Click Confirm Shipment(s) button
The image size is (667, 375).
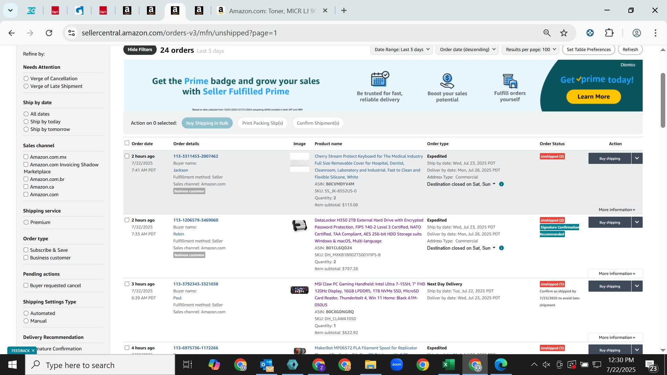pos(318,123)
